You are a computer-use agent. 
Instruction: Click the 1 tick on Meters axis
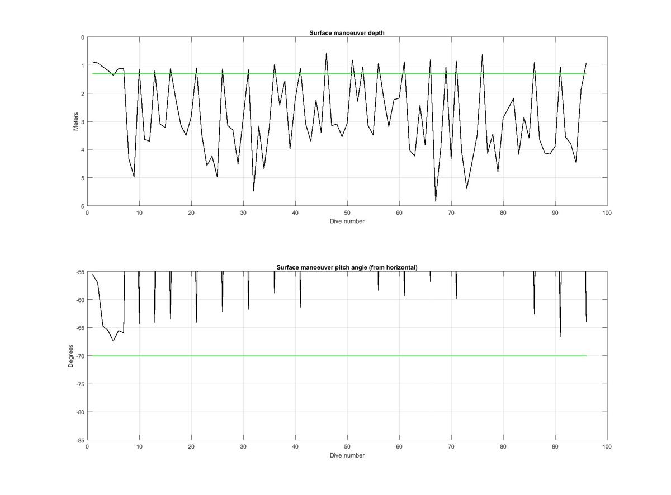pos(83,65)
